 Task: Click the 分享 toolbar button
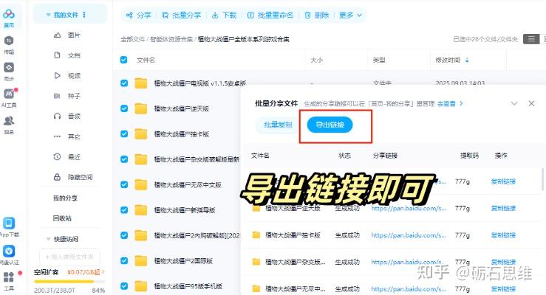pos(139,15)
